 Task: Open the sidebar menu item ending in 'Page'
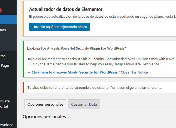[5, 65]
